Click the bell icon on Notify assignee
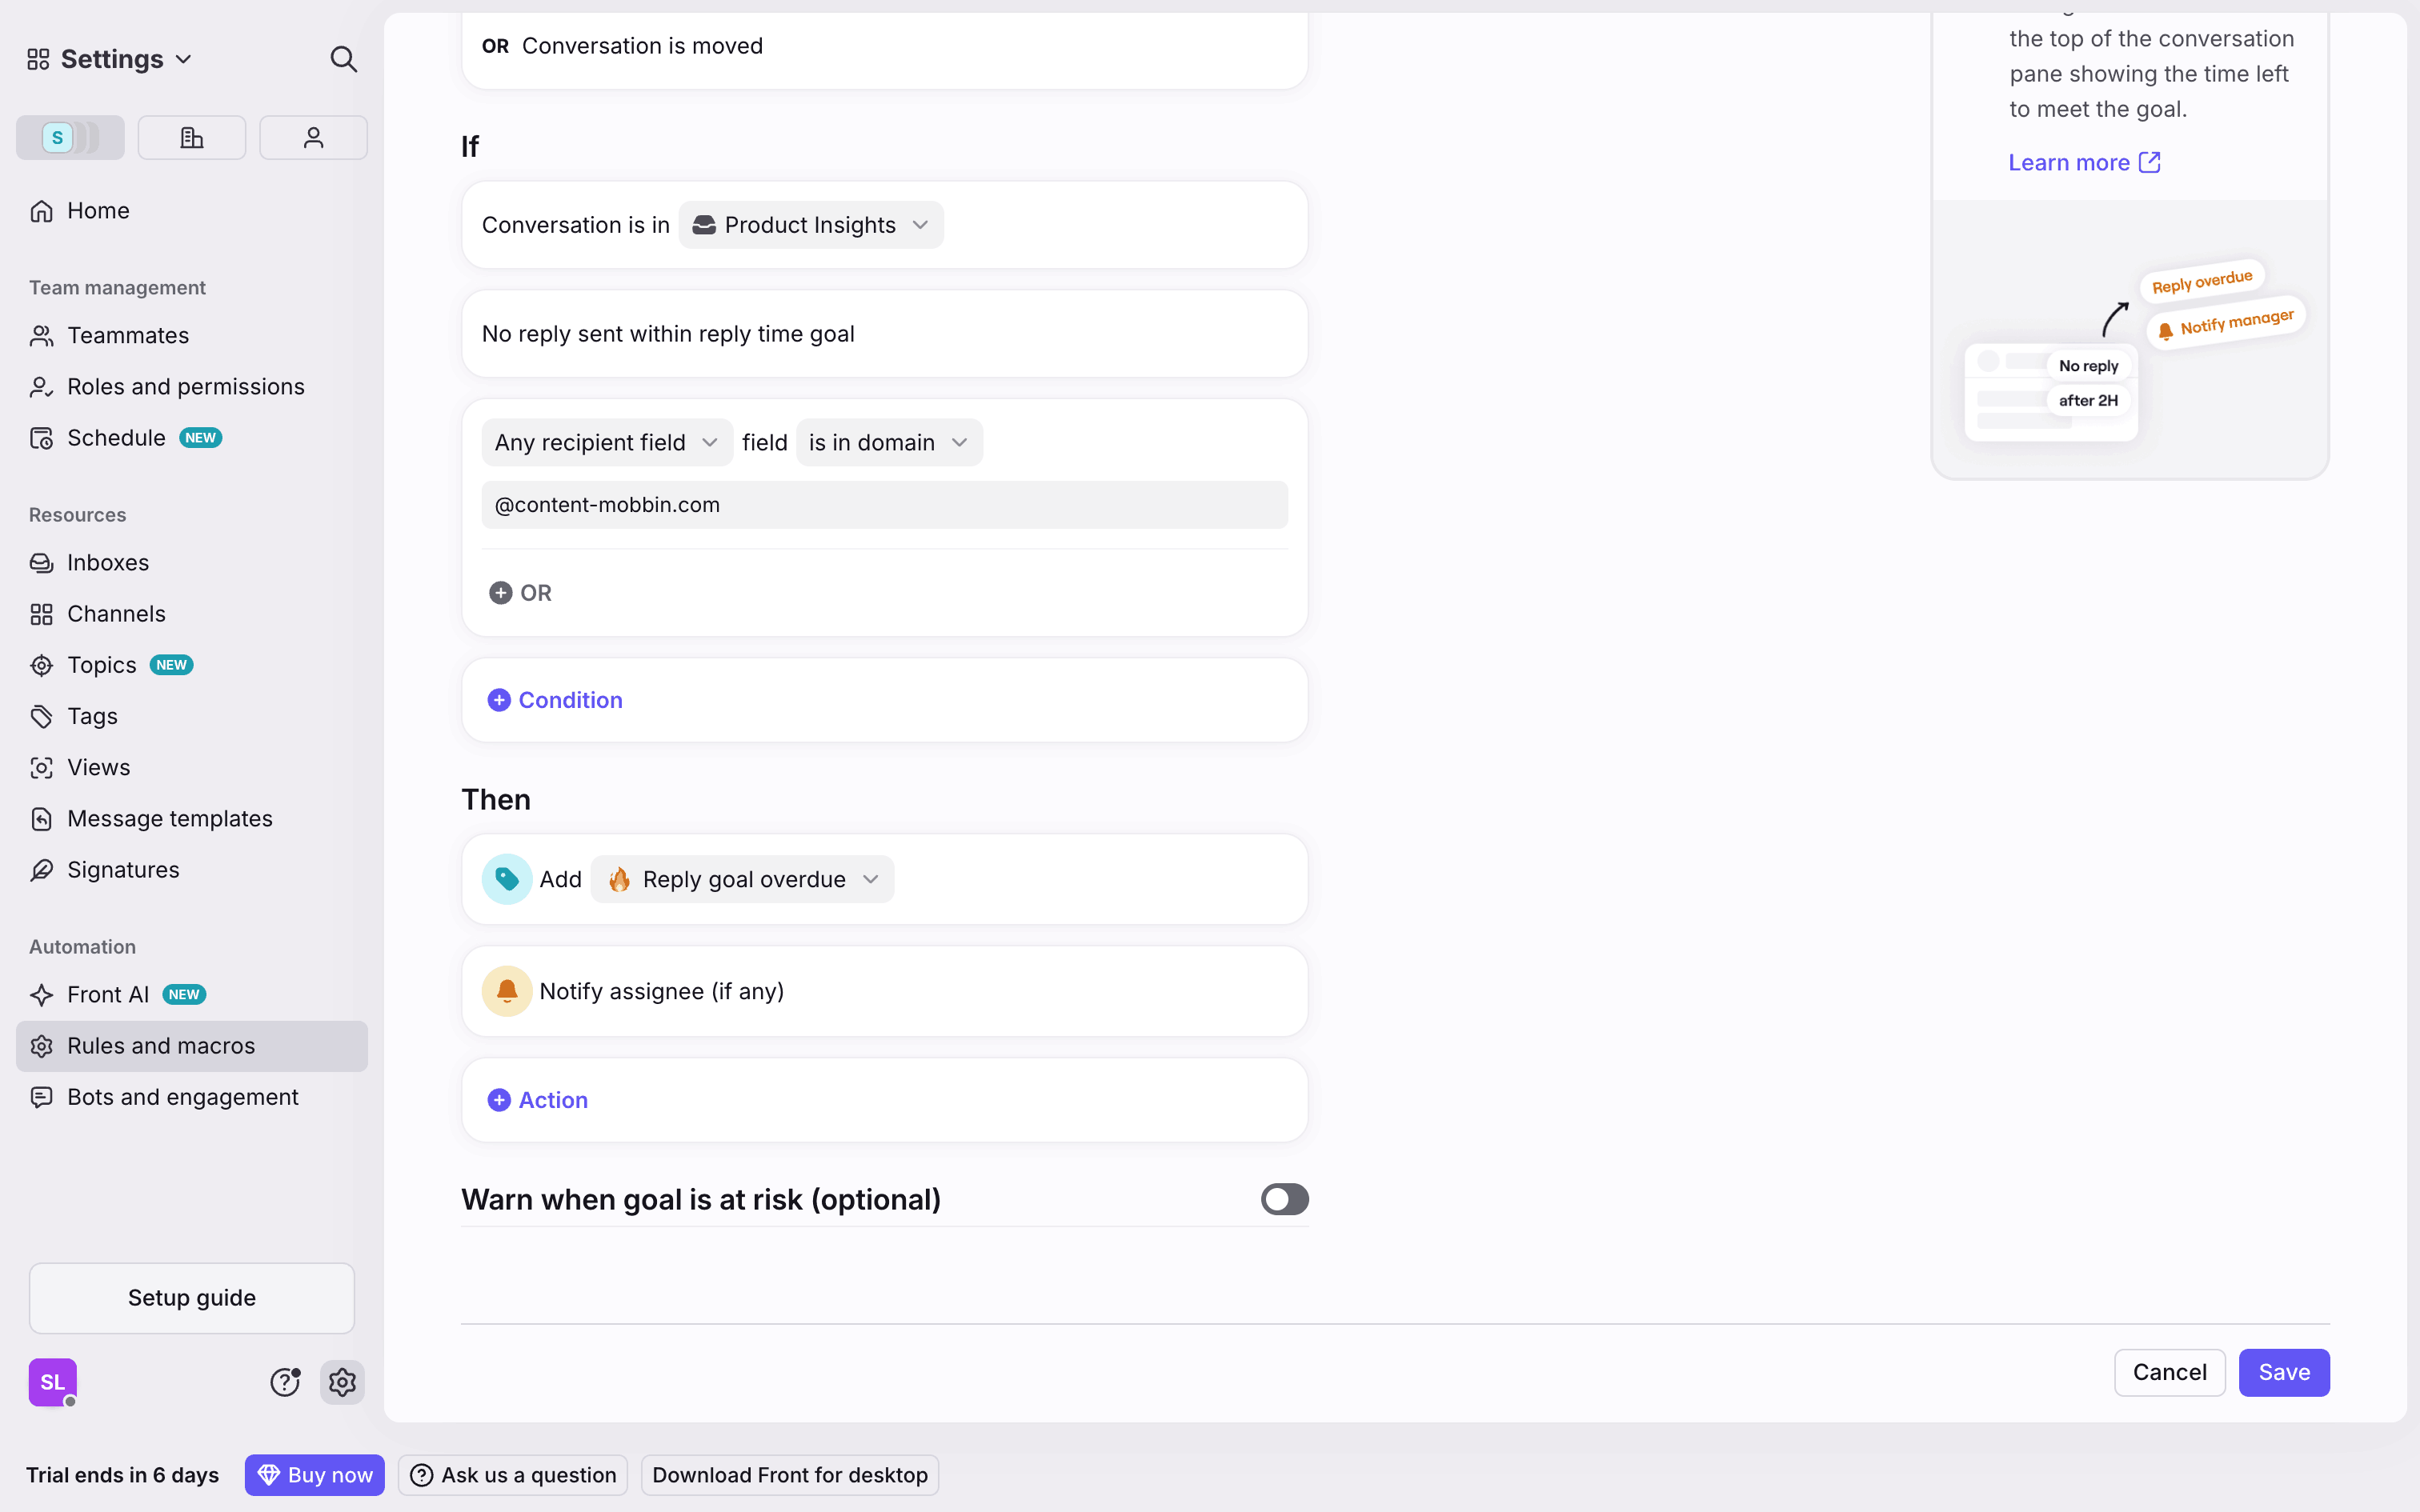The width and height of the screenshot is (2420, 1512). tap(507, 991)
